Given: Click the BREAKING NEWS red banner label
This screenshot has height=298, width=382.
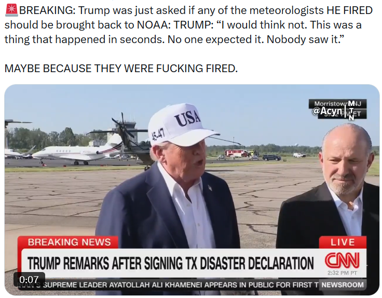Looking at the screenshot, I should [x=69, y=242].
